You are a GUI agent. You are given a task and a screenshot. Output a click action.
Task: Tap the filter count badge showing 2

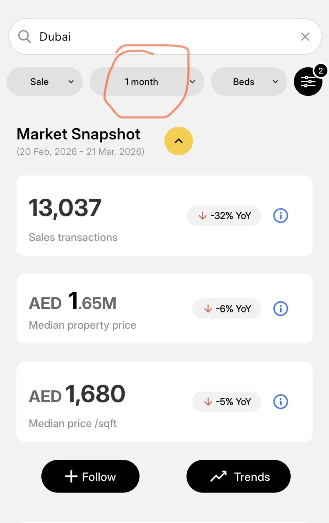pos(320,71)
